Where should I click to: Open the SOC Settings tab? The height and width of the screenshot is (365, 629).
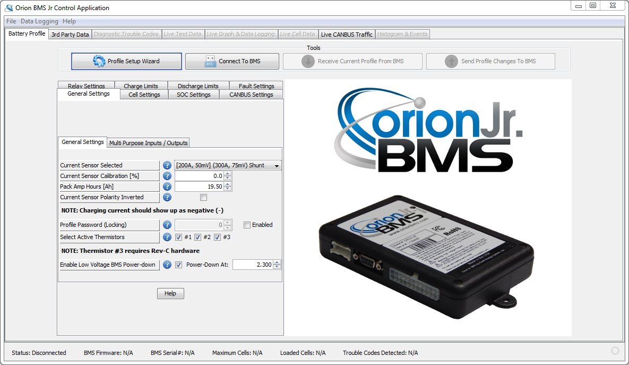click(x=194, y=95)
